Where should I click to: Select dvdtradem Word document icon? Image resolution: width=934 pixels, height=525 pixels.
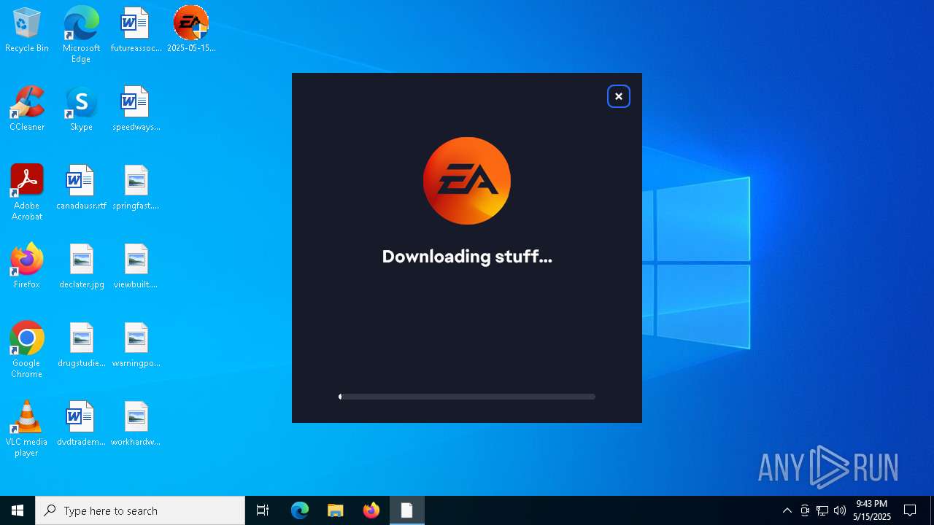(x=81, y=424)
